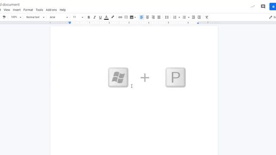Click the Numbered list icon
Viewport: 276px width, 155px height.
click(x=175, y=17)
